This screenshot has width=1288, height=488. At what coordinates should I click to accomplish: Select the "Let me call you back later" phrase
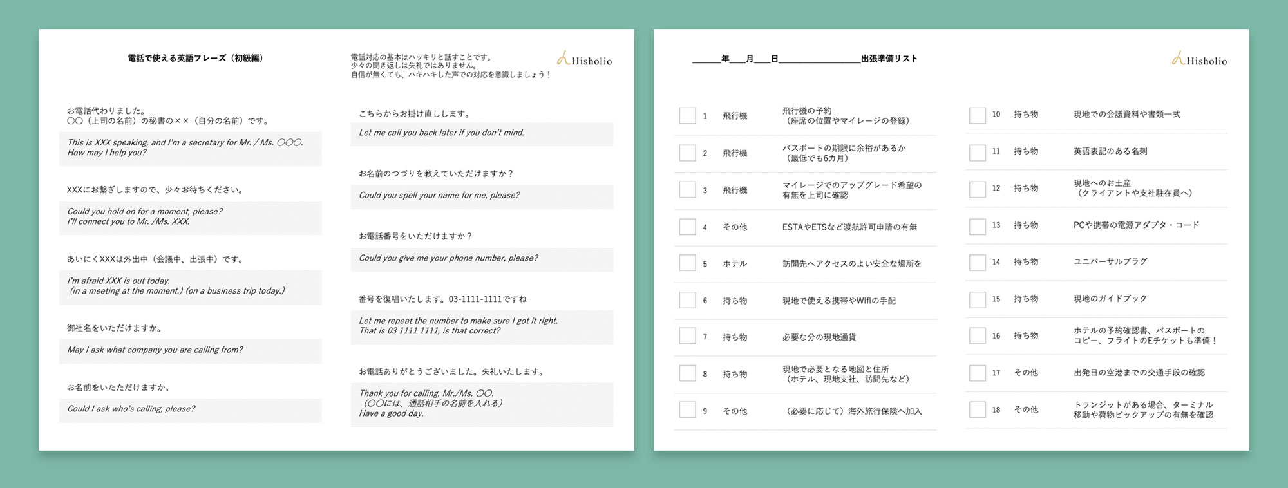click(482, 133)
